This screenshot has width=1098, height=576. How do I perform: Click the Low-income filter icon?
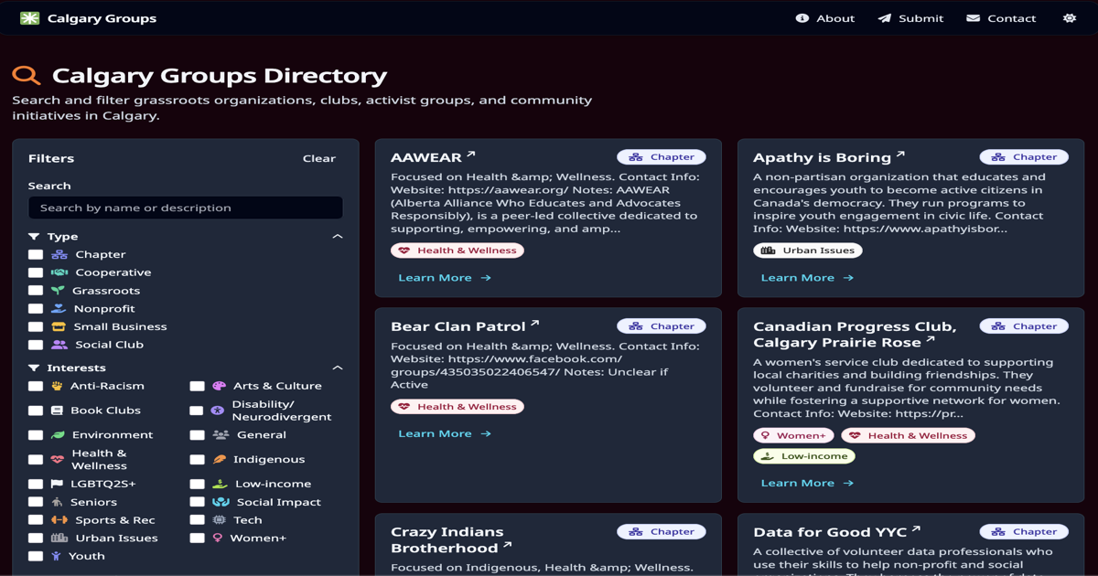220,484
